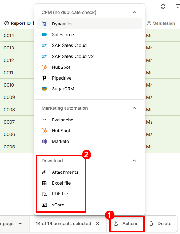Collapse the CRM (no duplicate check) section
This screenshot has height=234, width=180.
click(134, 12)
